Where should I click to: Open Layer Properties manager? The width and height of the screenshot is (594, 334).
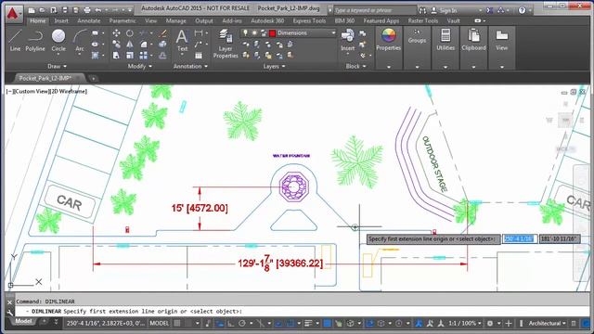click(x=226, y=44)
